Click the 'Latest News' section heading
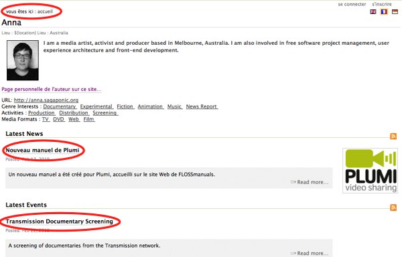Viewport: 402px width, 257px height. [x=24, y=134]
